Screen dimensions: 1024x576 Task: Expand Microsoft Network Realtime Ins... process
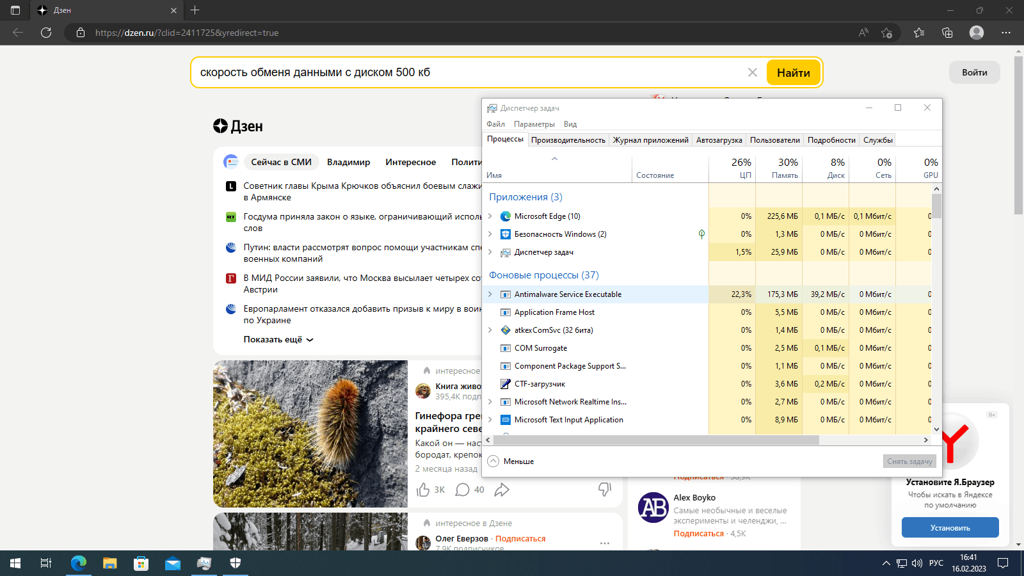click(x=490, y=402)
